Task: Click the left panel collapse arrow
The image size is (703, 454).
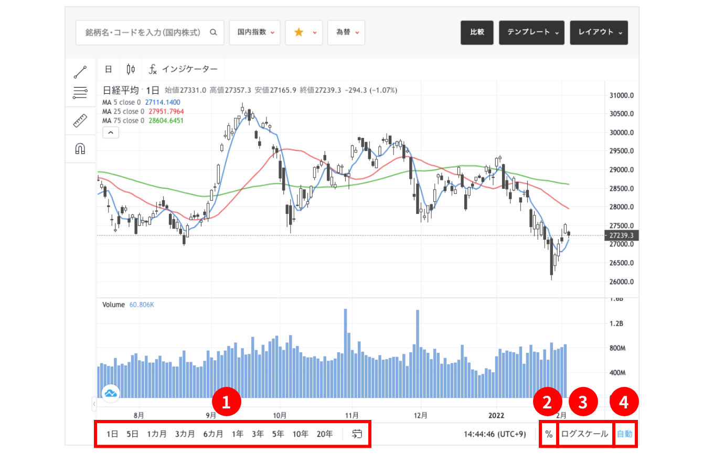Action: point(94,405)
